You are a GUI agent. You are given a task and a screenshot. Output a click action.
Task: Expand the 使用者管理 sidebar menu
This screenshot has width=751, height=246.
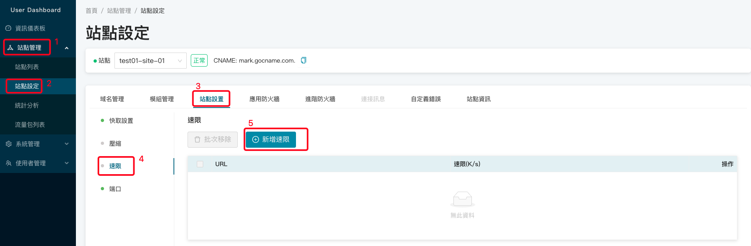point(67,163)
